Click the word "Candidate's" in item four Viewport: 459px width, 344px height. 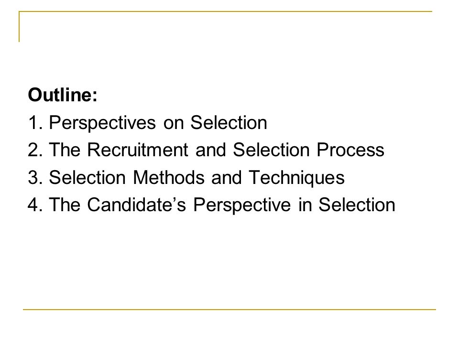tap(136, 204)
